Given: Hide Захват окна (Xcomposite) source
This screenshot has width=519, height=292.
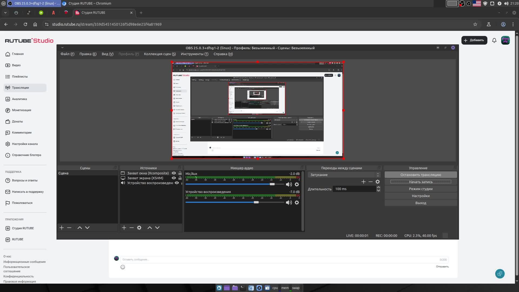Looking at the screenshot, I should [x=174, y=173].
